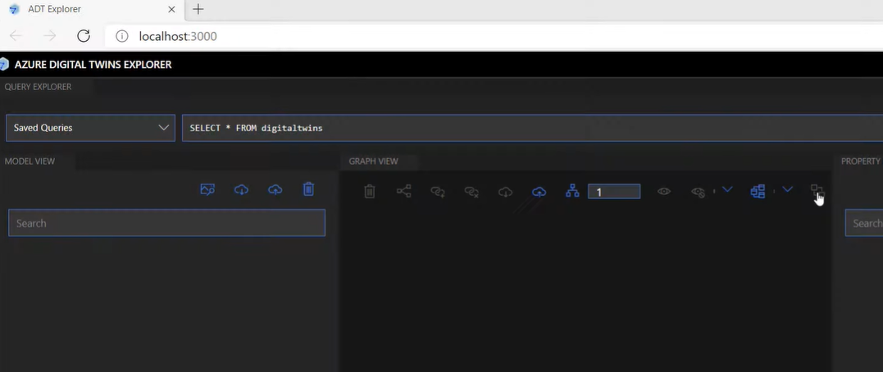883x372 pixels.
Task: Click the site information icon in address bar
Action: pos(121,36)
